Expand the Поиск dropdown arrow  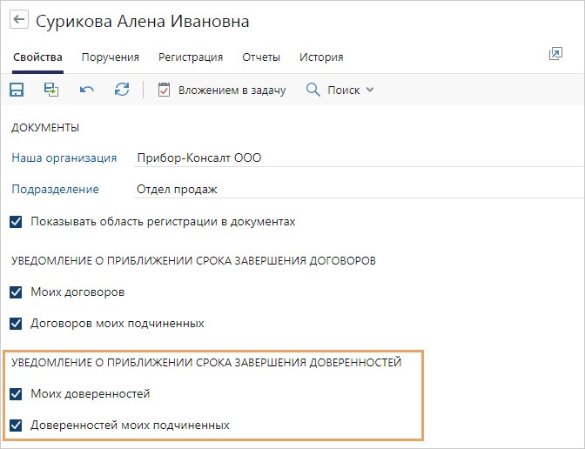(370, 90)
